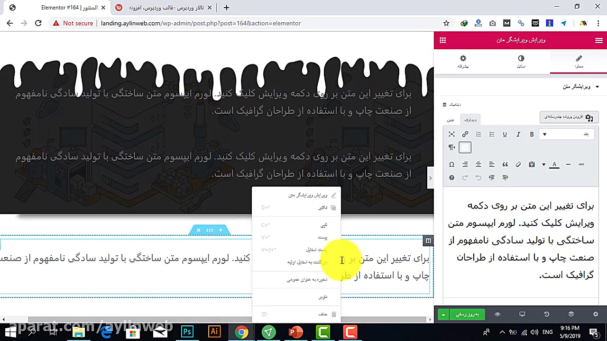The image size is (607, 341).
Task: Insert a special character with the Ω icon
Action: [x=451, y=164]
